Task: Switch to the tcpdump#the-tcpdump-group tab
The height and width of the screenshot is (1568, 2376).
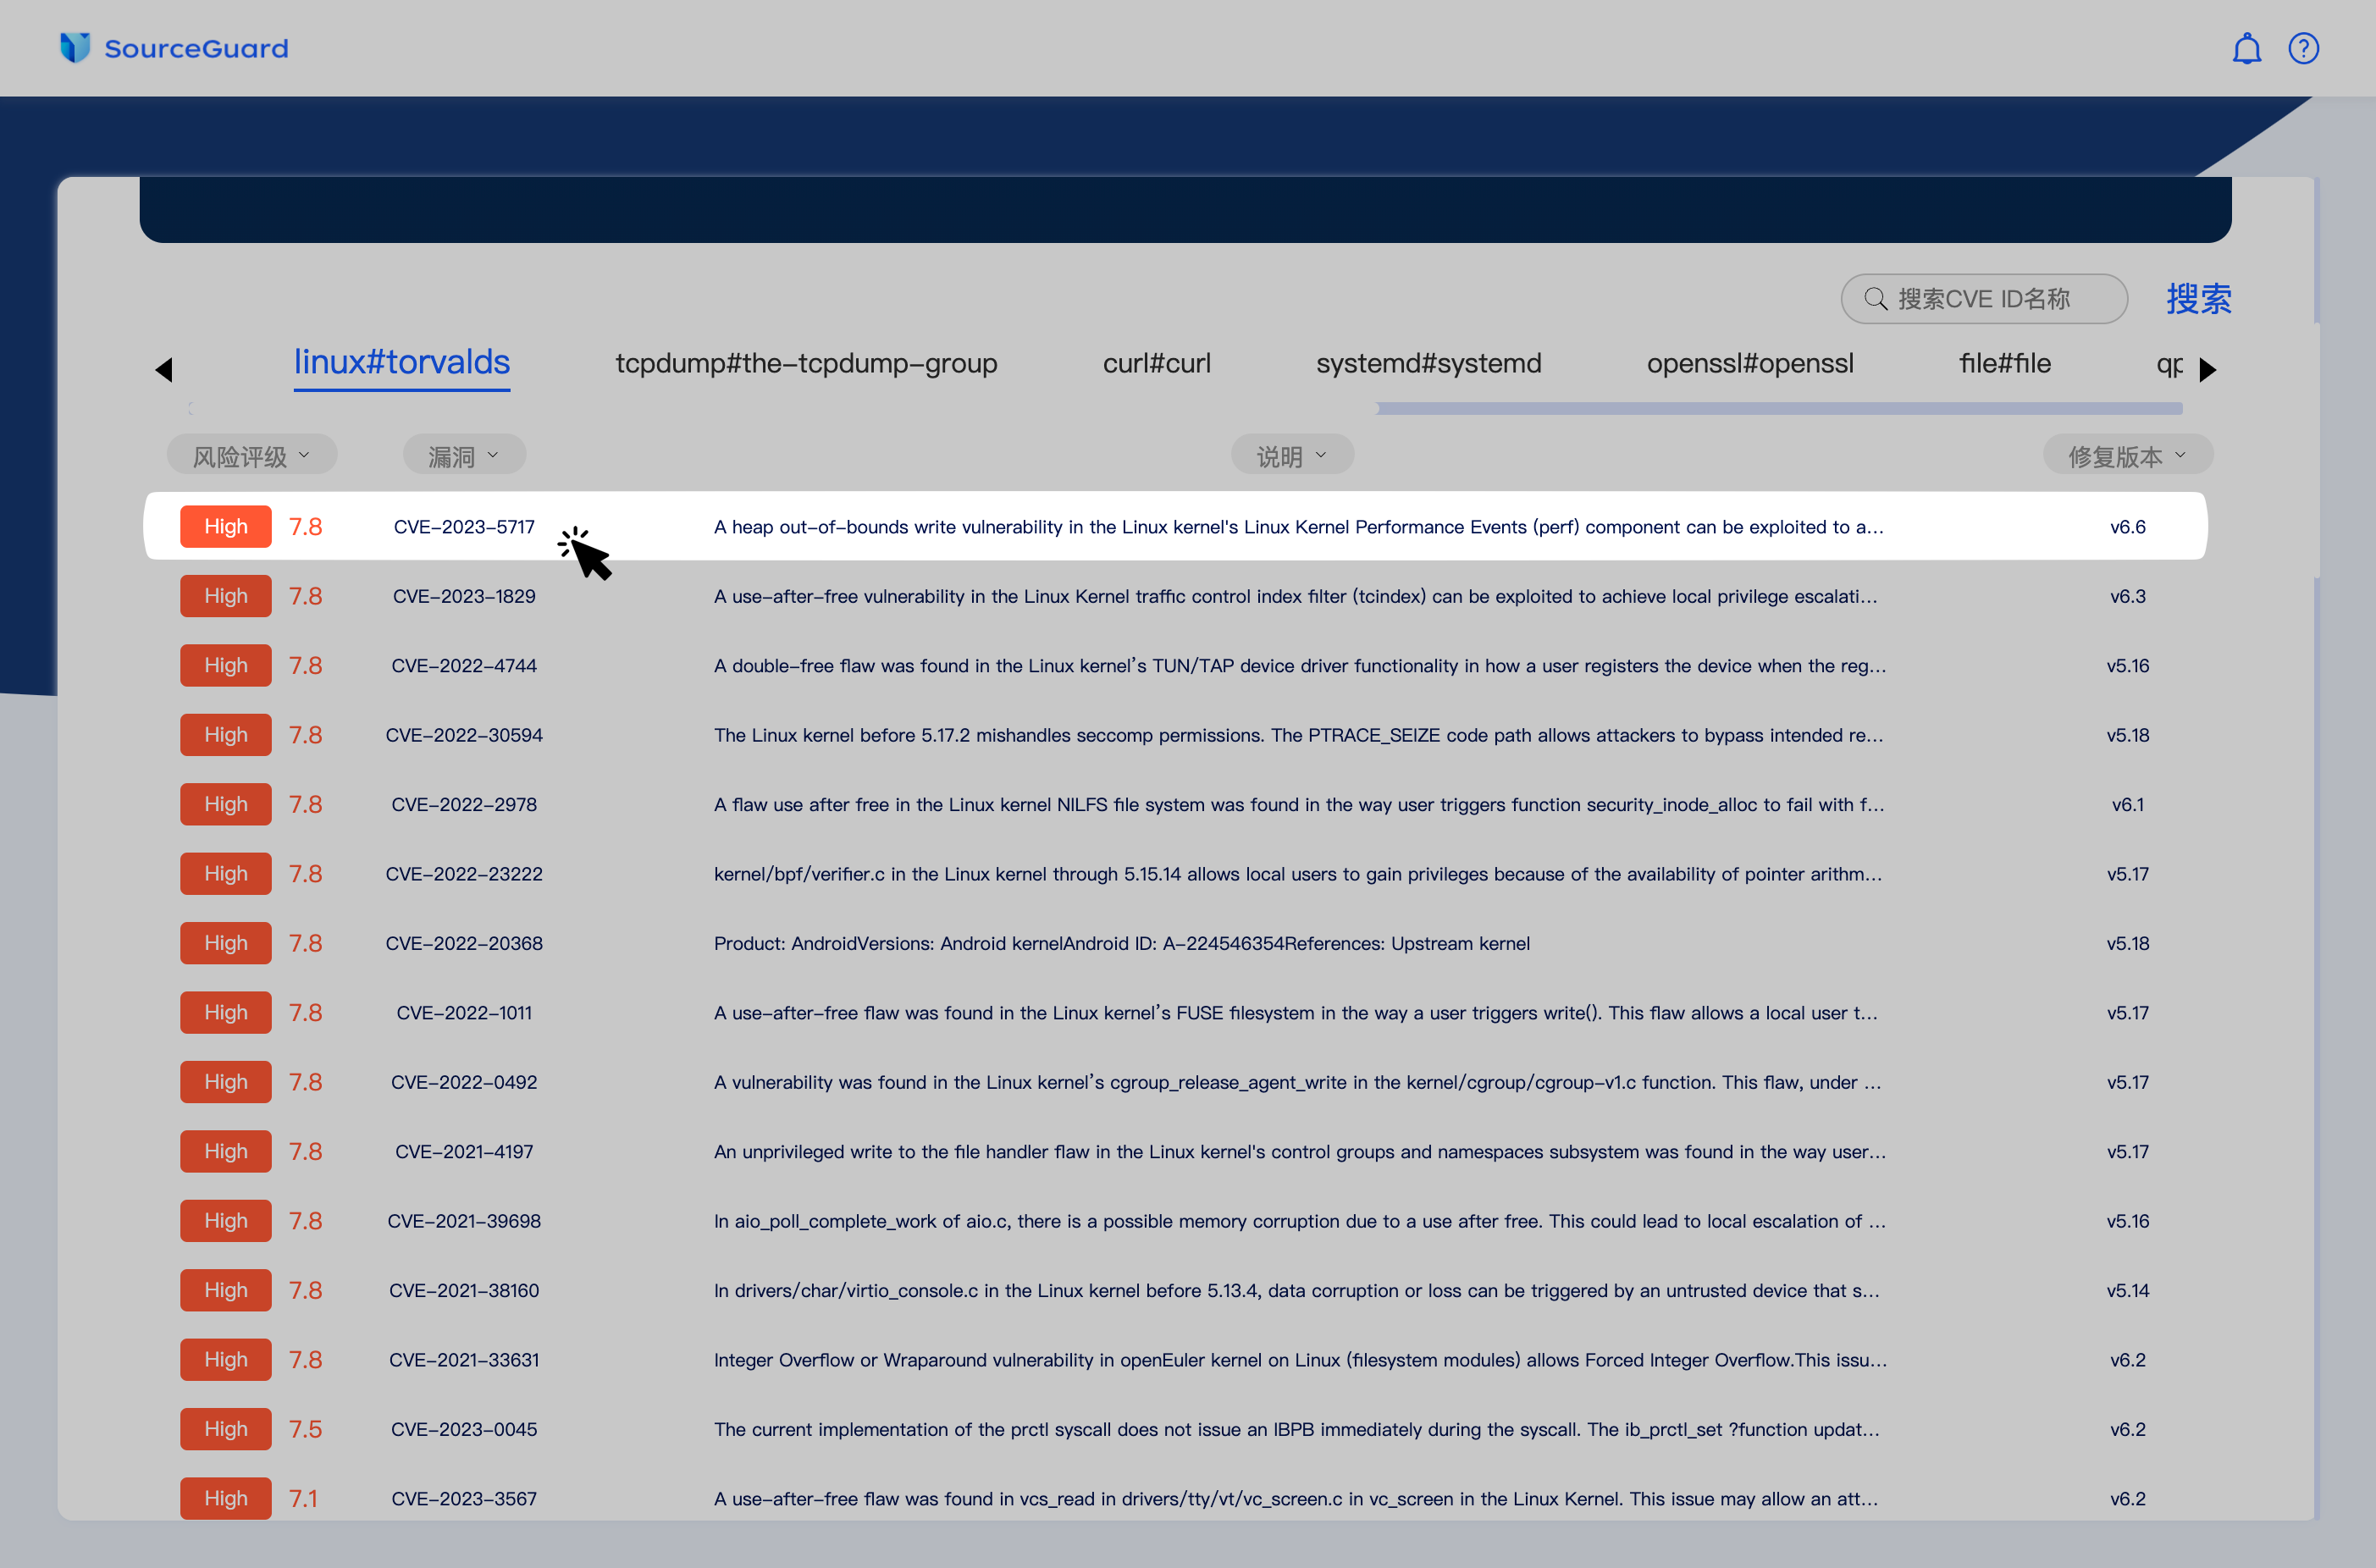Action: [x=806, y=363]
